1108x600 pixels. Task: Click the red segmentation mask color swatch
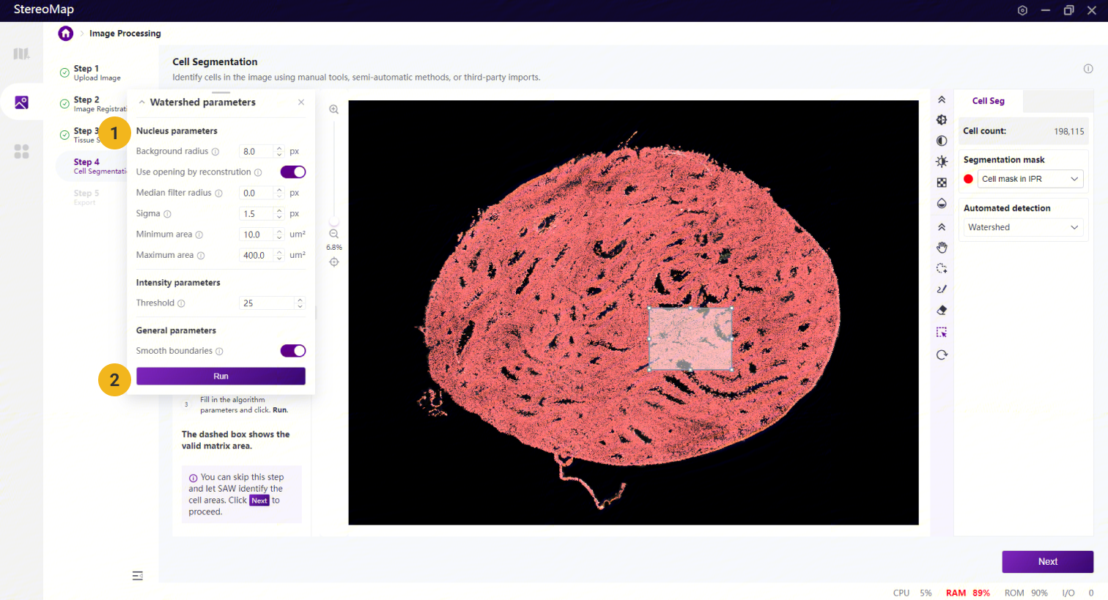tap(969, 179)
